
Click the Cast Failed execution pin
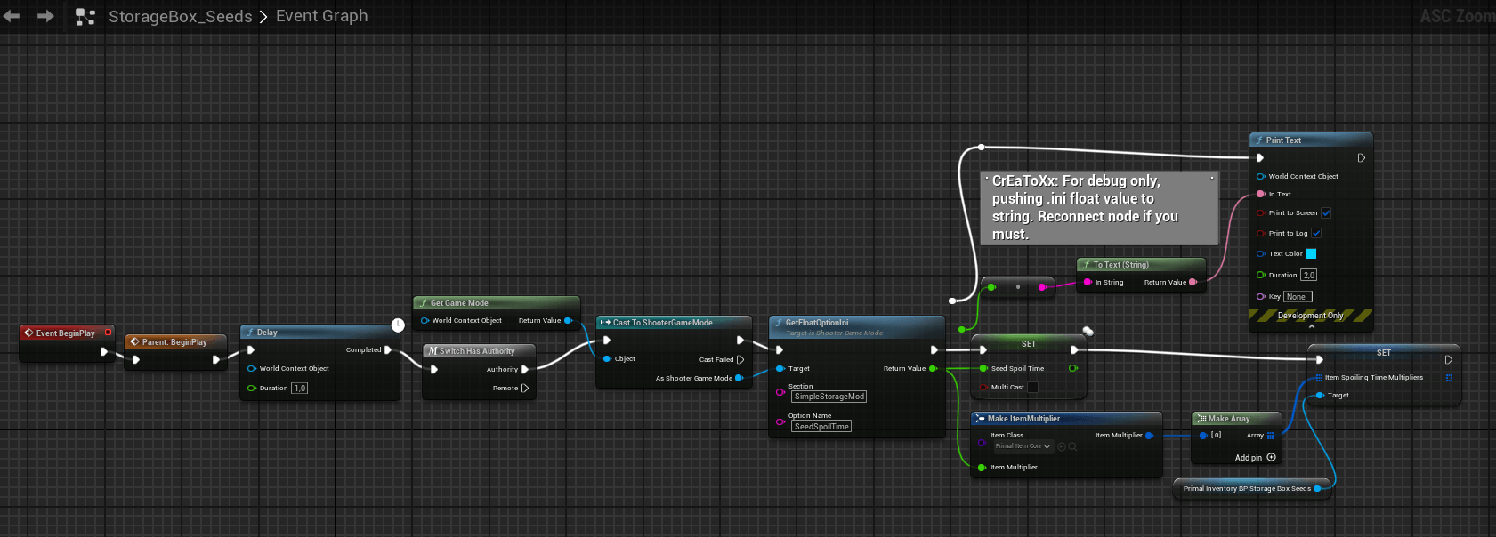tap(740, 359)
